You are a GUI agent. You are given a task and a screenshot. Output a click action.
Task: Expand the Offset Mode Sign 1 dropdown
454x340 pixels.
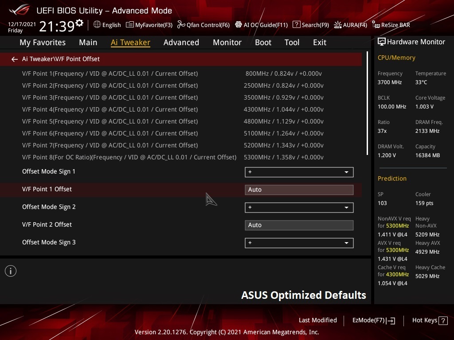pos(299,172)
